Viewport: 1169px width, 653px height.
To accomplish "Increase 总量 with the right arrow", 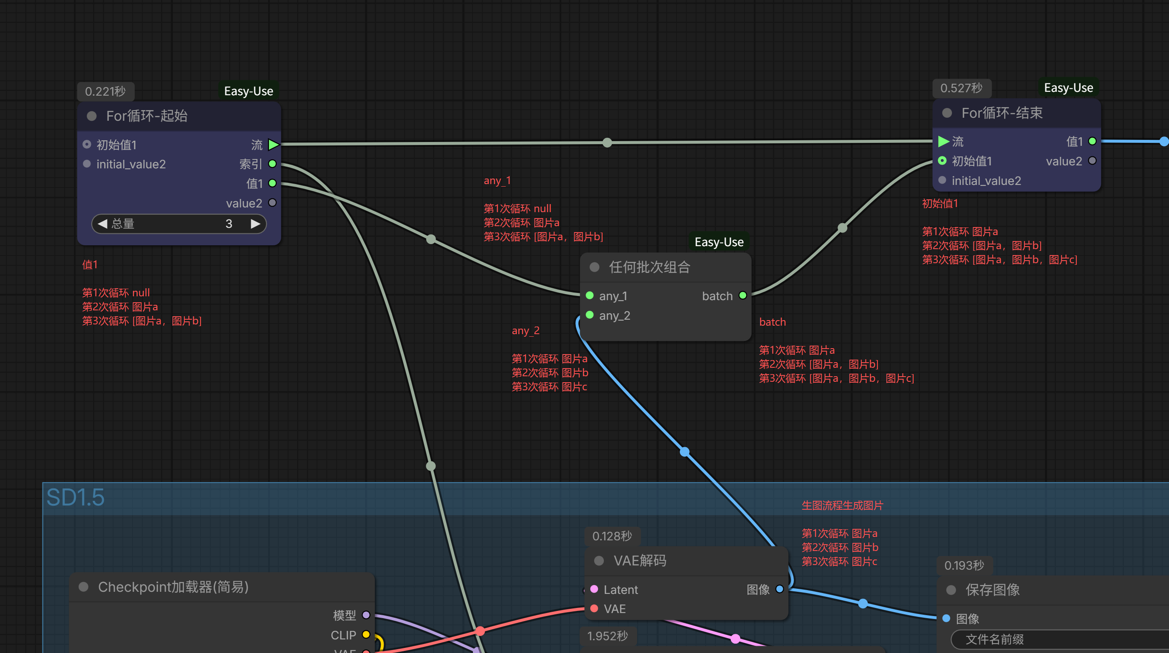I will click(x=255, y=224).
